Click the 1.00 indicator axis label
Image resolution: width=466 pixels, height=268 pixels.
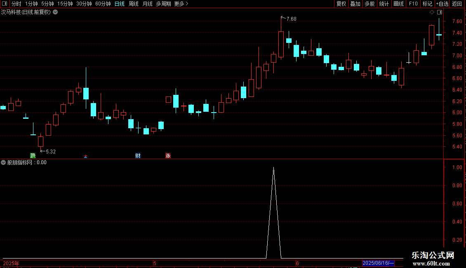(457, 167)
